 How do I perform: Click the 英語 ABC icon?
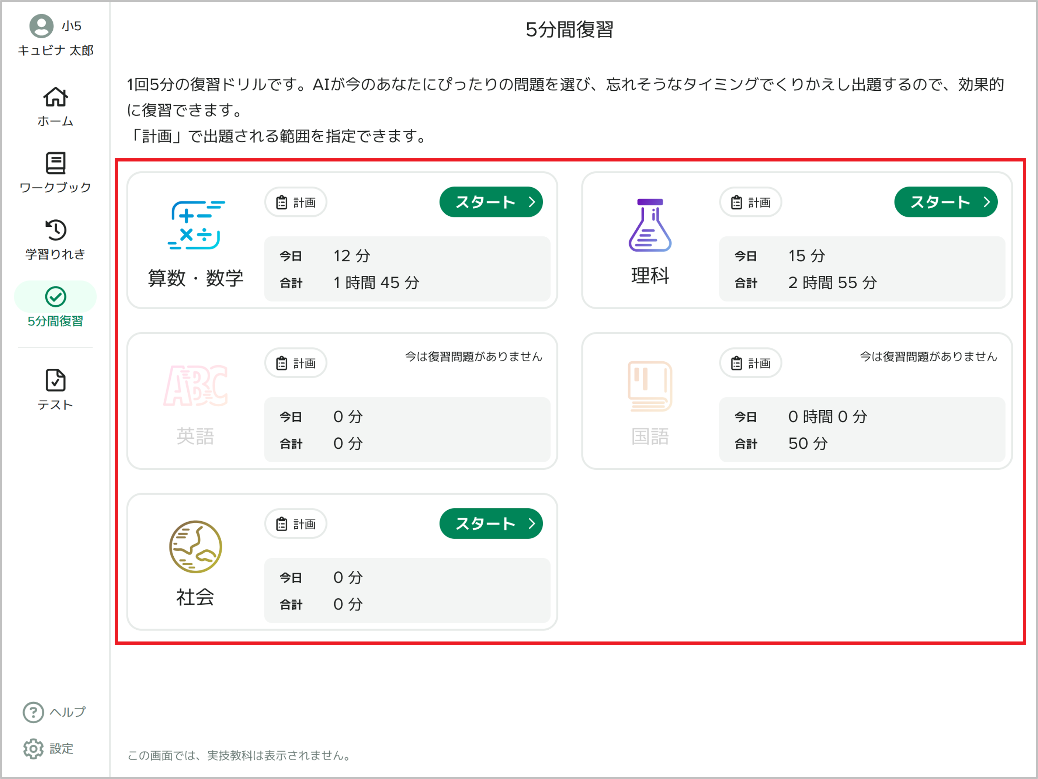coord(196,385)
